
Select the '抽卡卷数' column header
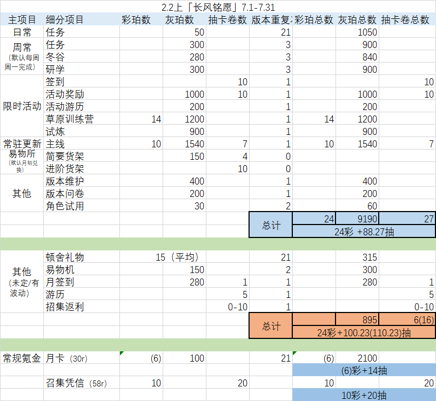[227, 19]
